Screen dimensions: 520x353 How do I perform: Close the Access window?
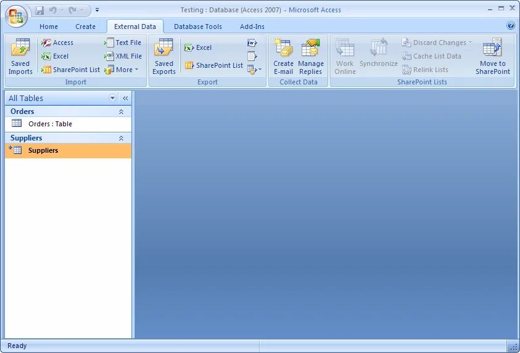pyautogui.click(x=512, y=8)
